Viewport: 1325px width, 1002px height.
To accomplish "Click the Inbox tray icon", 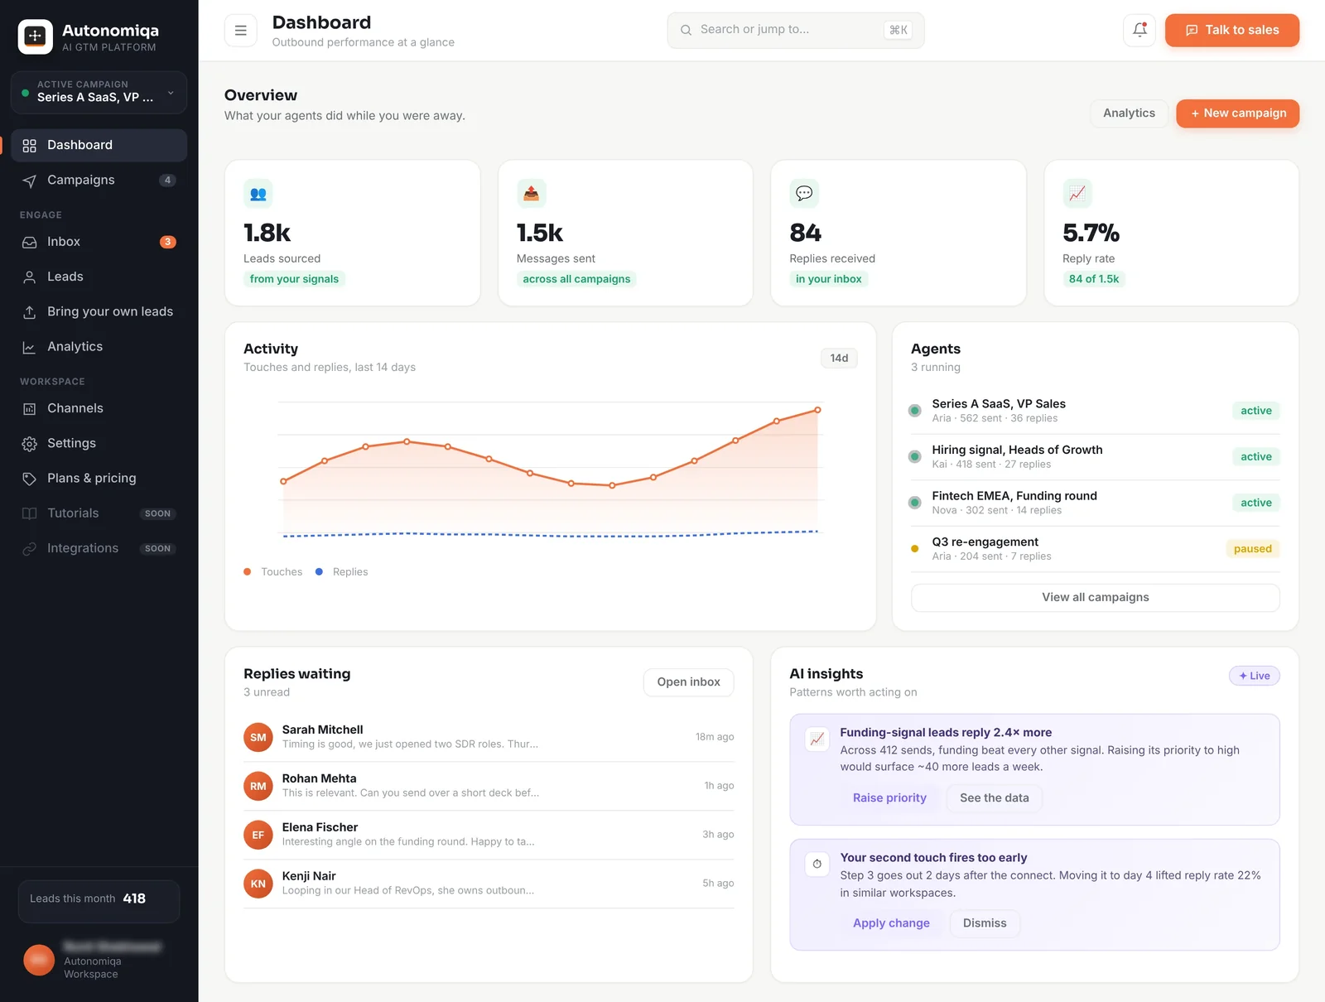I will (30, 243).
